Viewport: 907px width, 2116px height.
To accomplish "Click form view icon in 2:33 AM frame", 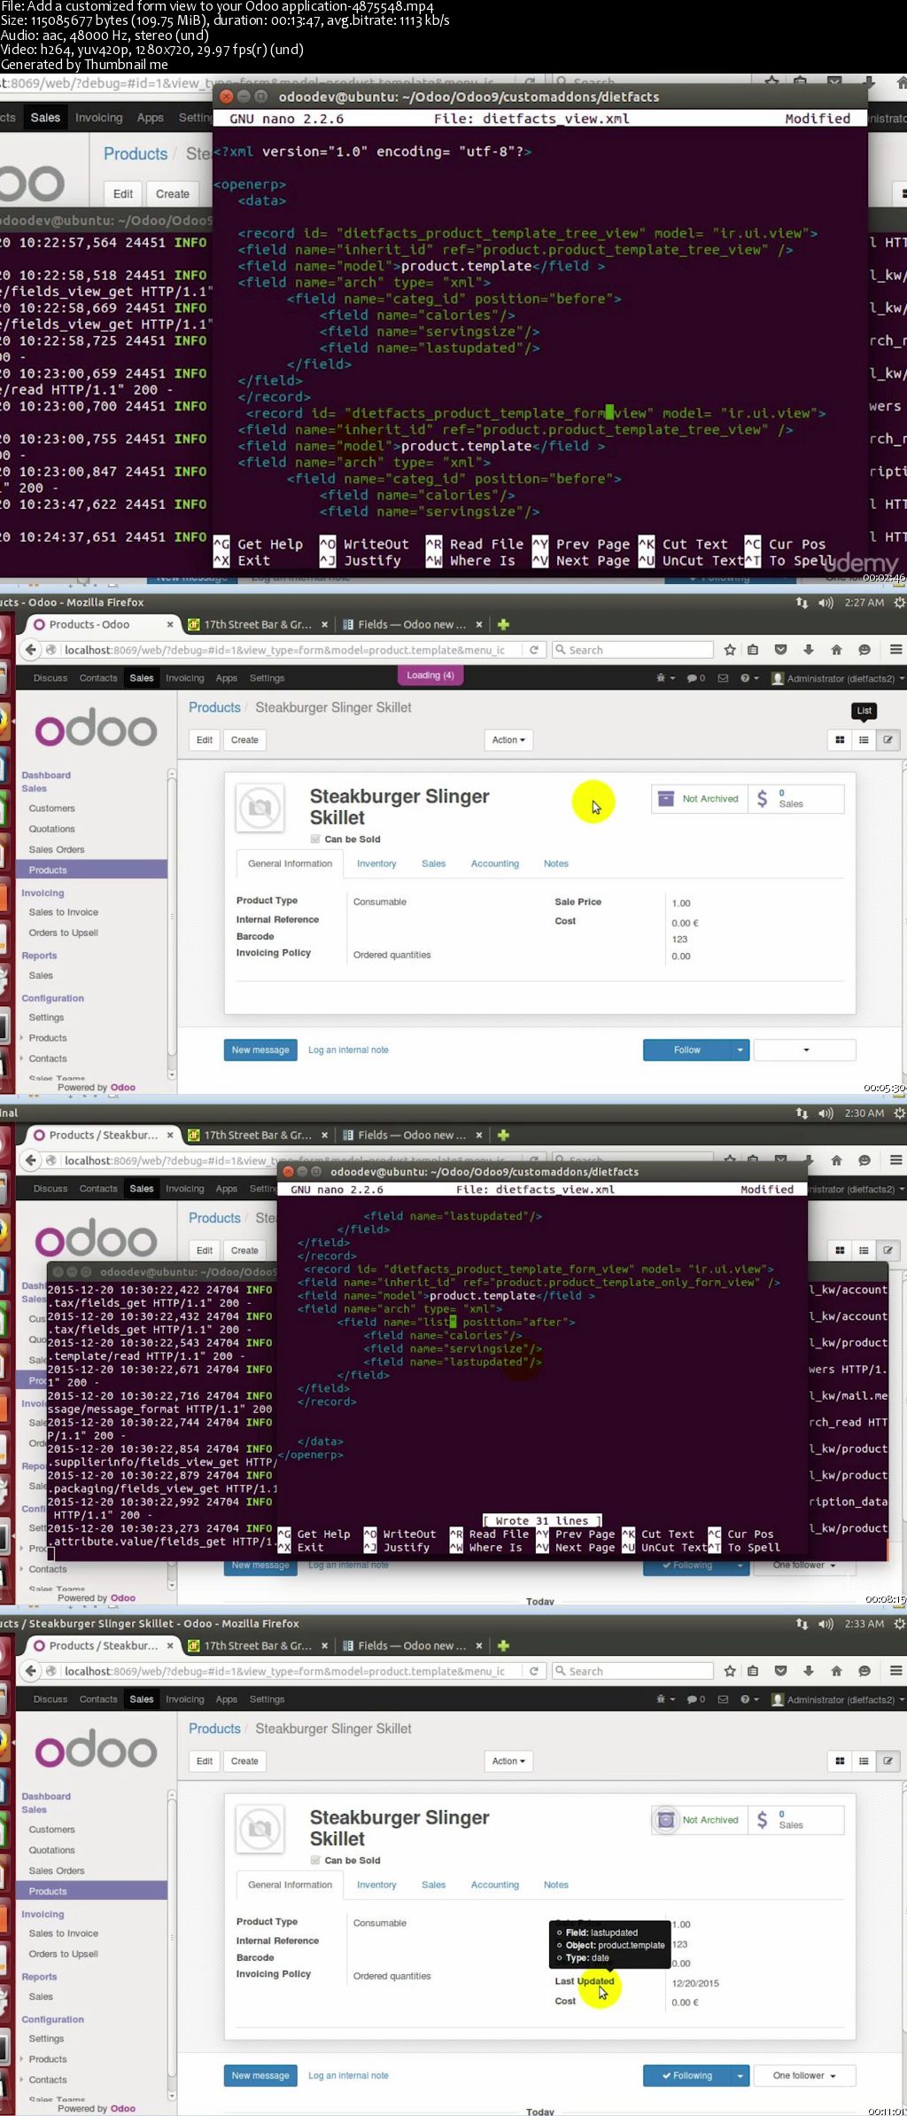I will click(888, 1761).
